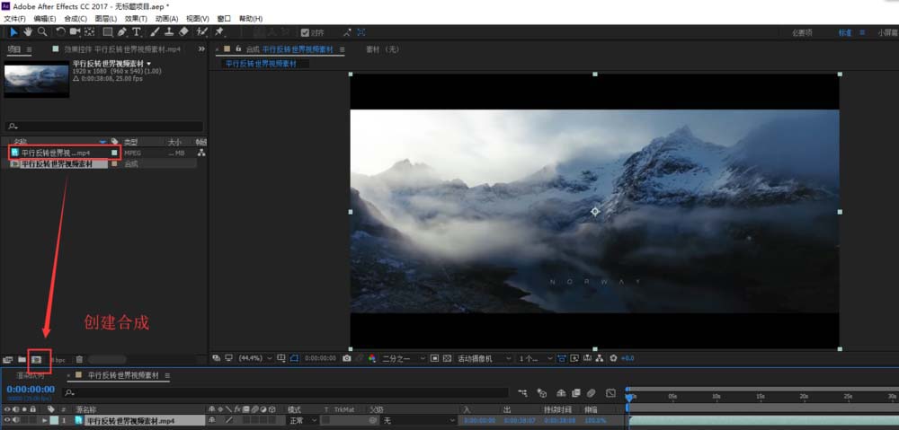Open the graph editor icon in timeline

[610, 393]
